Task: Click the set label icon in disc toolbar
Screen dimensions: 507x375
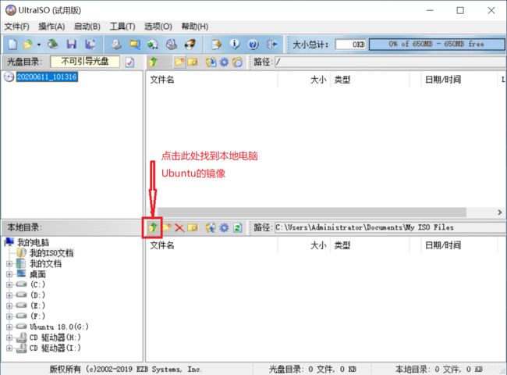Action: tap(237, 62)
